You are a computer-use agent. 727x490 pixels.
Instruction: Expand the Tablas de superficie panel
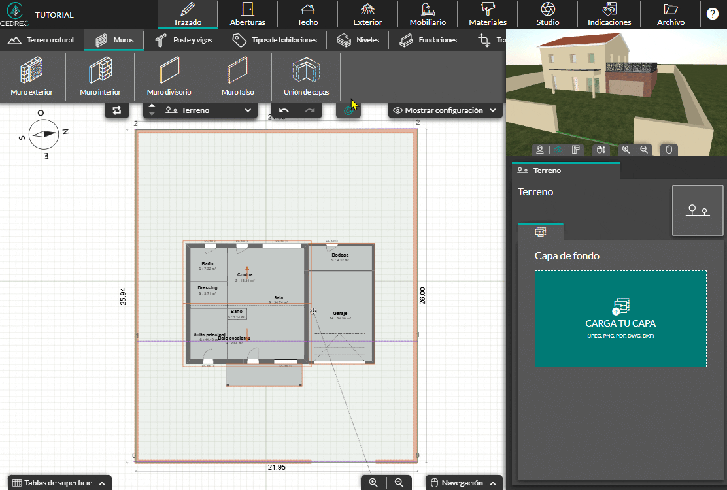(x=59, y=483)
